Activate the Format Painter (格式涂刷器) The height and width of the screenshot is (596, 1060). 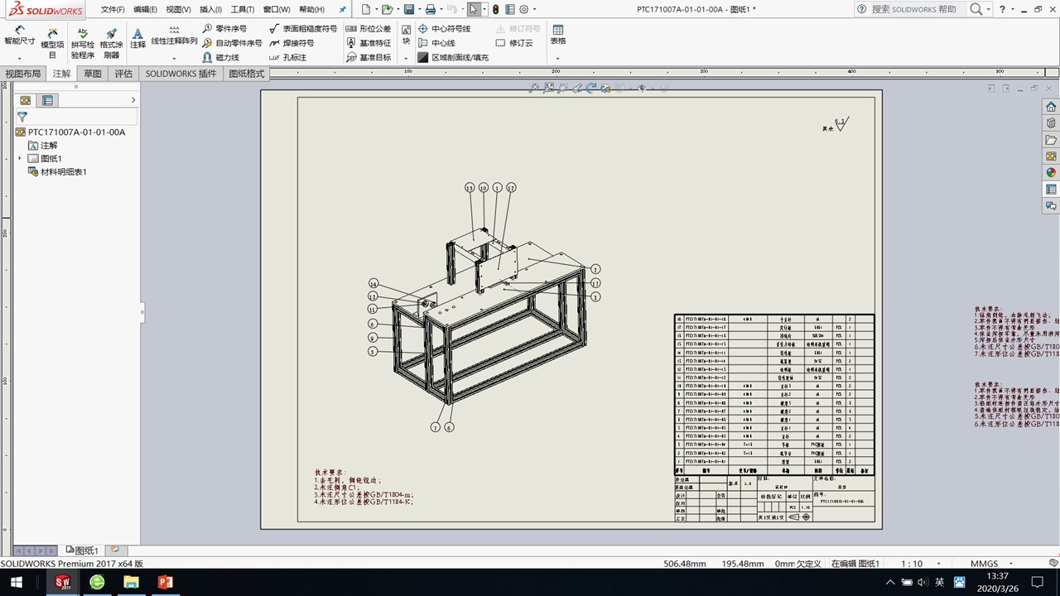point(111,43)
